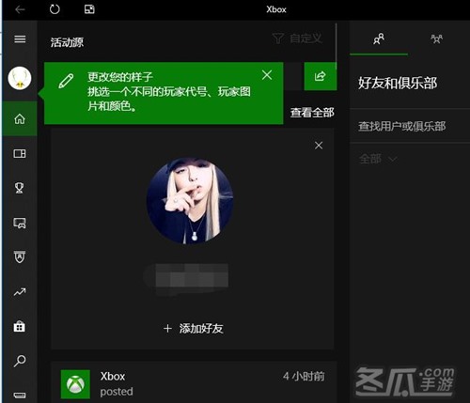Open Game DVR captures icon
The image size is (470, 403).
[x=20, y=223]
